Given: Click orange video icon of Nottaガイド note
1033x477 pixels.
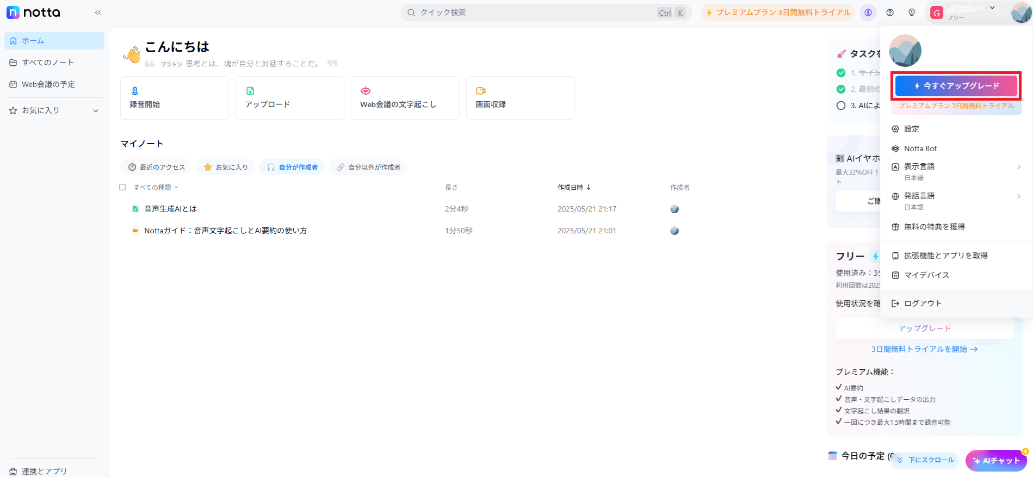Looking at the screenshot, I should 135,231.
